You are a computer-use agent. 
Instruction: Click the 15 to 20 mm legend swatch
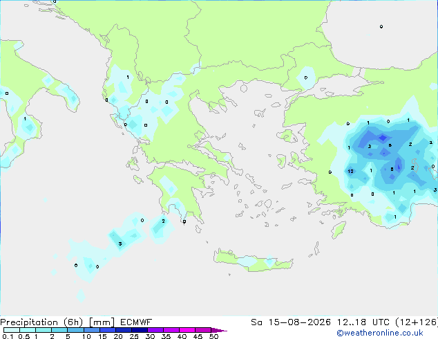(x=108, y=330)
